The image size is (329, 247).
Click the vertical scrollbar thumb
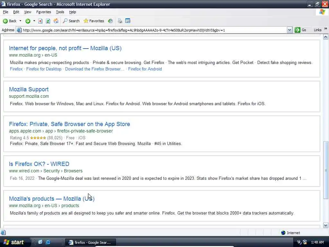(x=325, y=170)
